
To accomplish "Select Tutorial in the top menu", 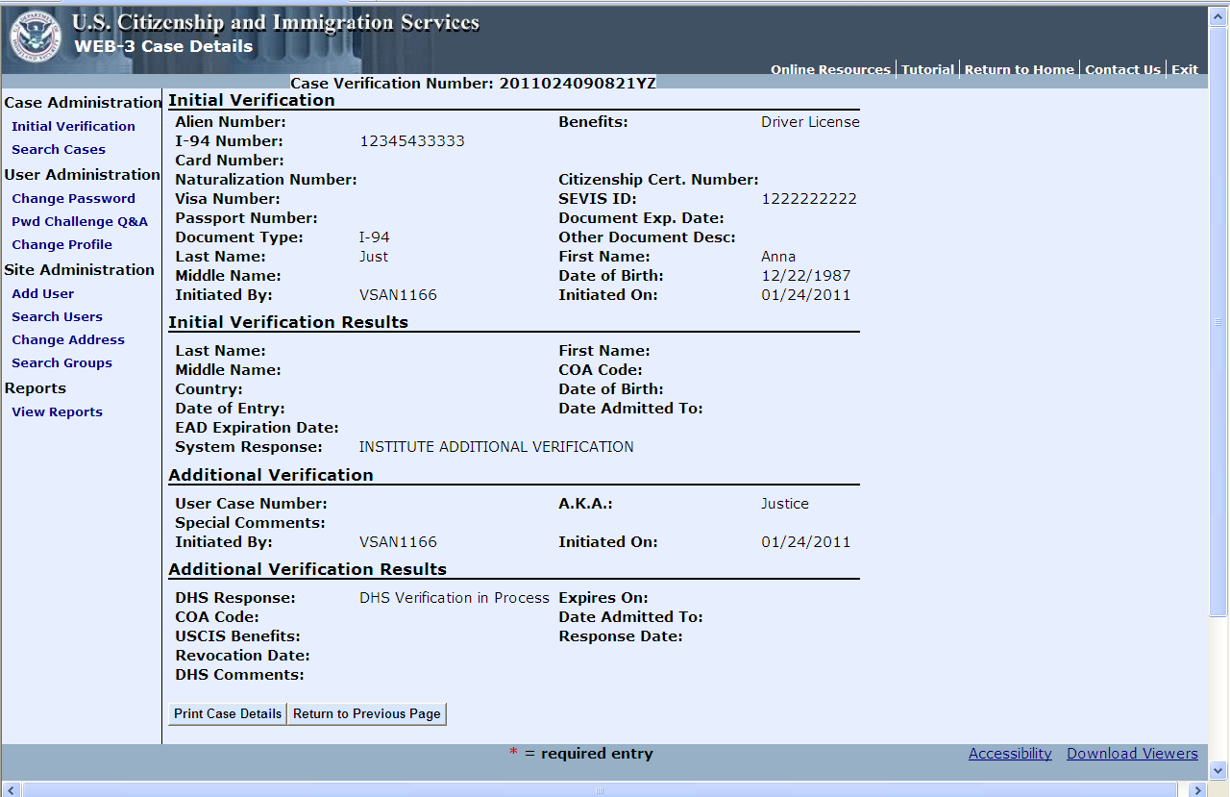I will coord(927,69).
